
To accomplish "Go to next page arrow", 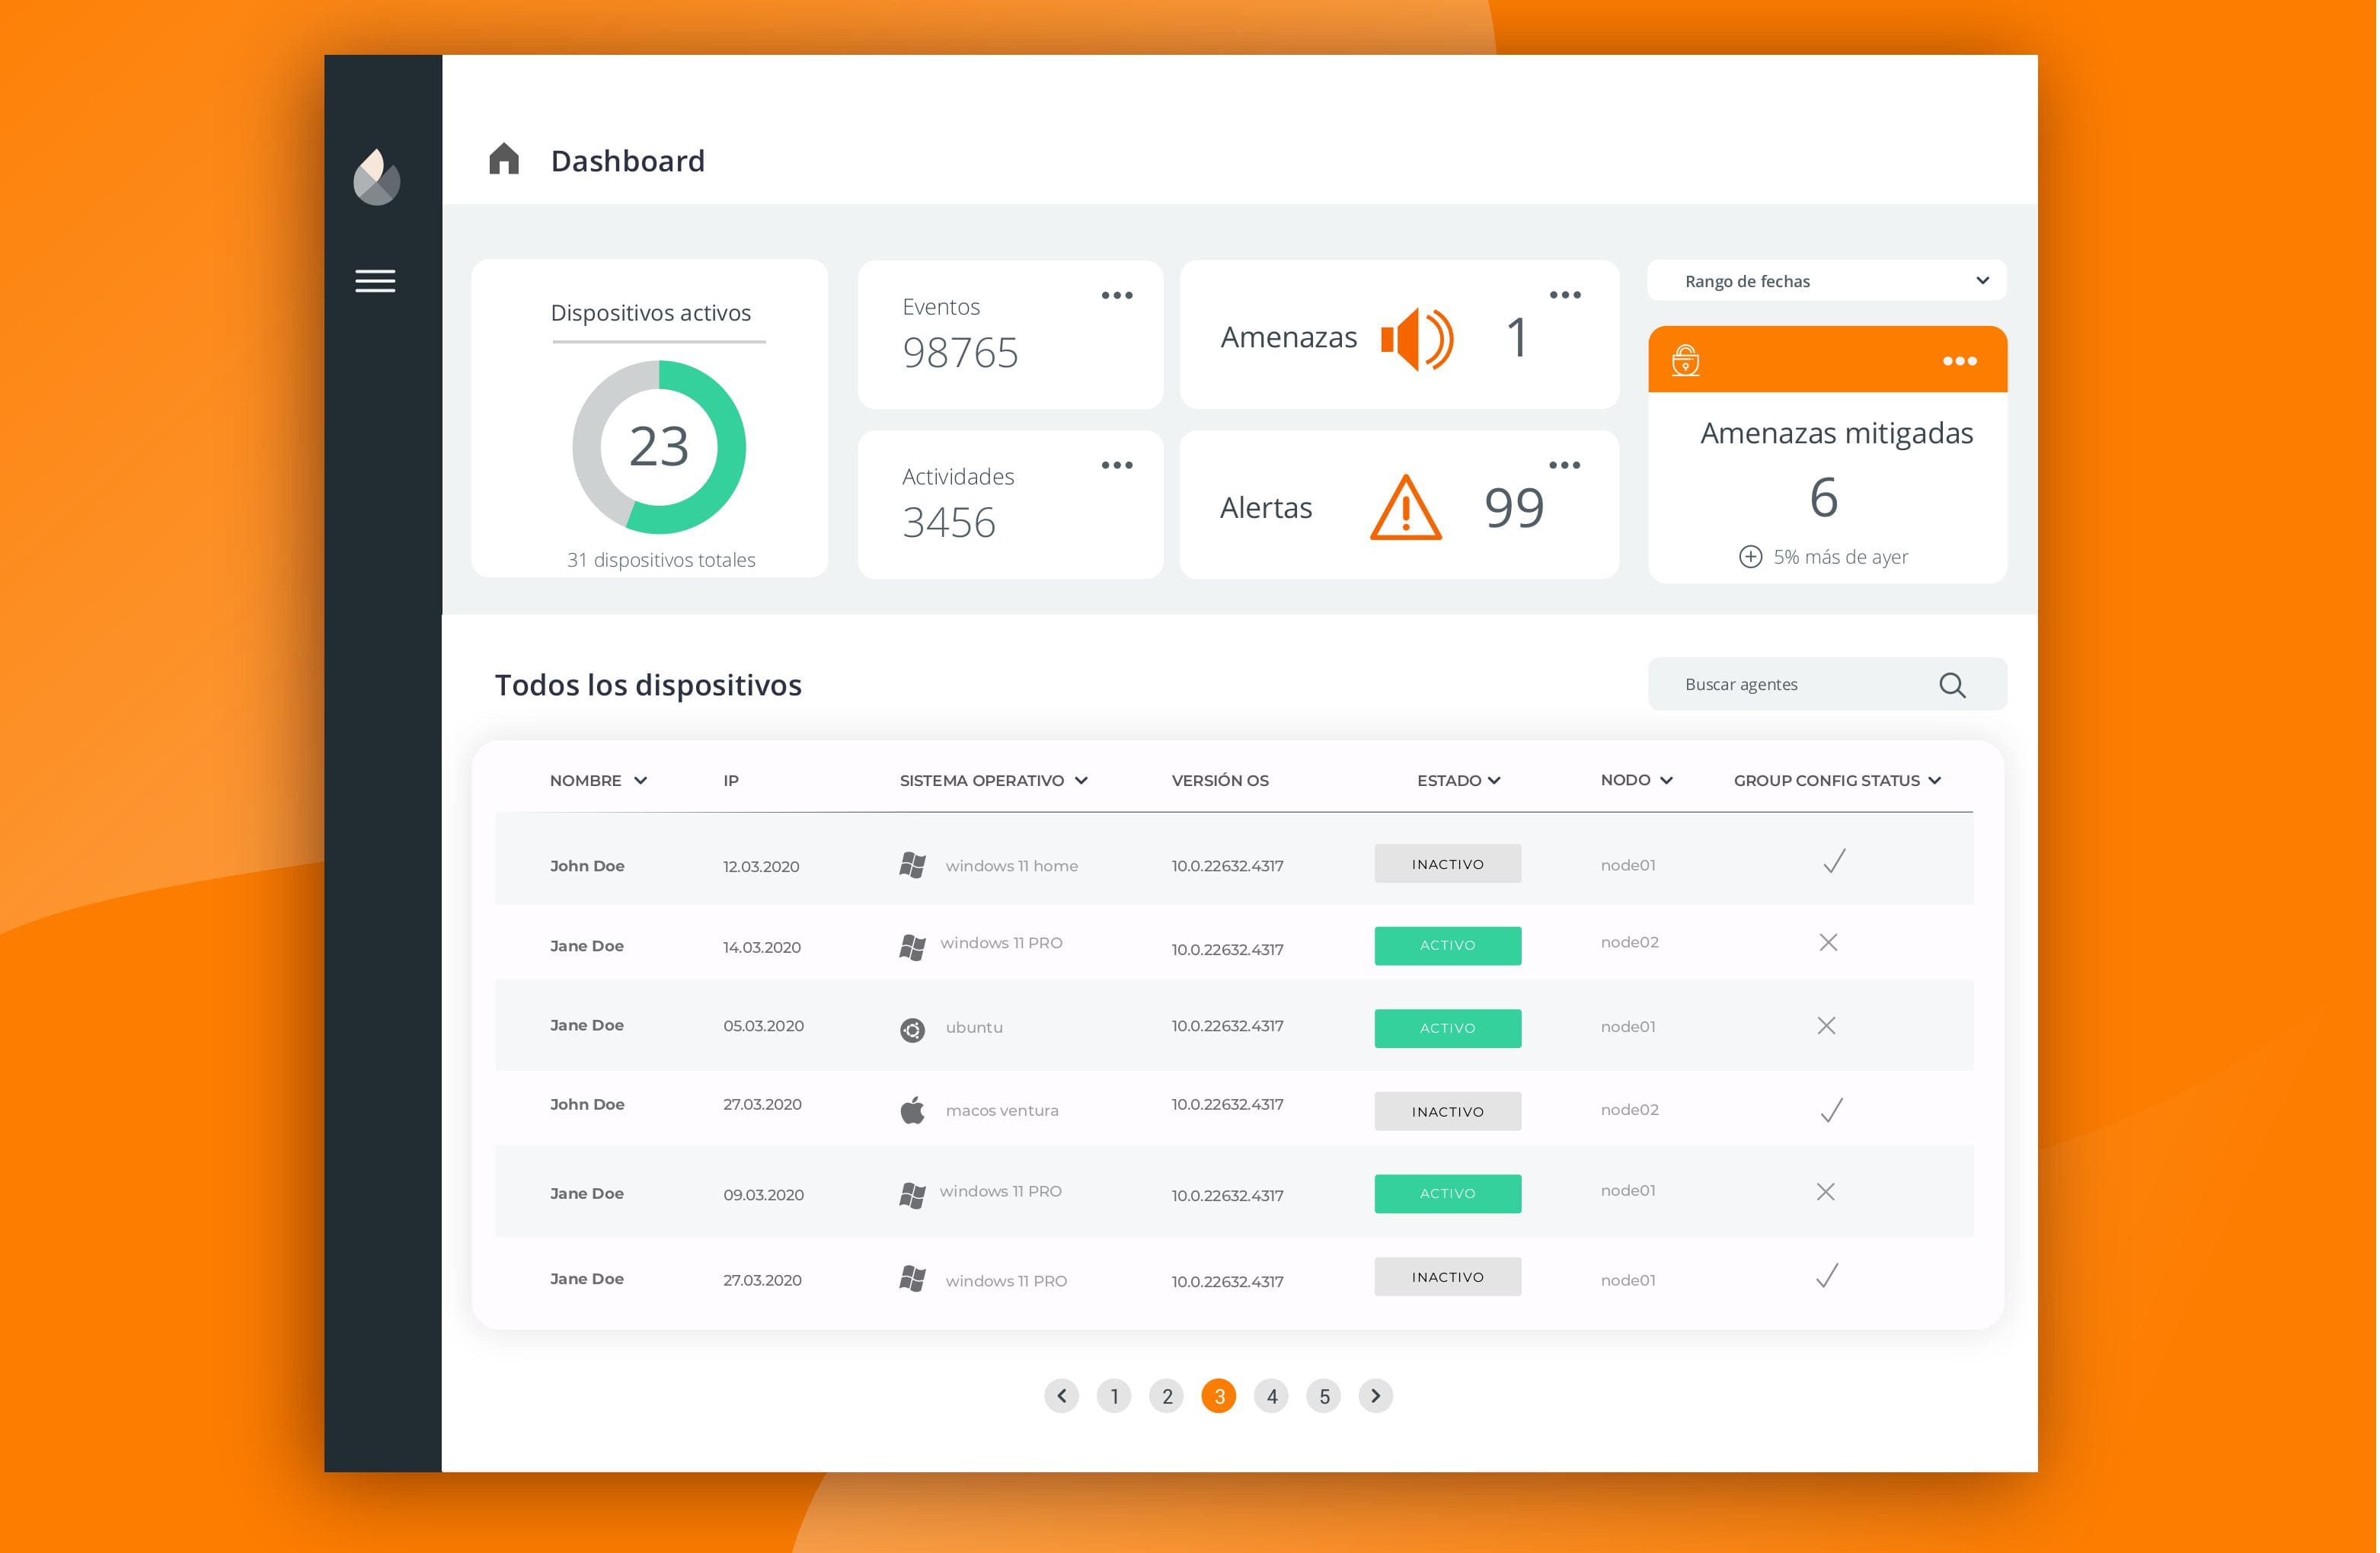I will pos(1376,1396).
